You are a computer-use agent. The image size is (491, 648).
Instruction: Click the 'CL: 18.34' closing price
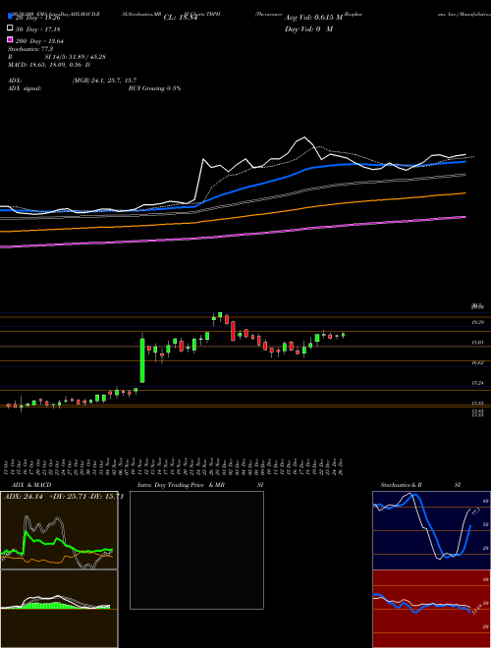(180, 18)
